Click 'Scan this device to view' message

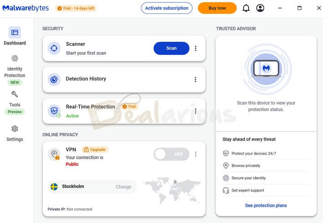pos(266,106)
